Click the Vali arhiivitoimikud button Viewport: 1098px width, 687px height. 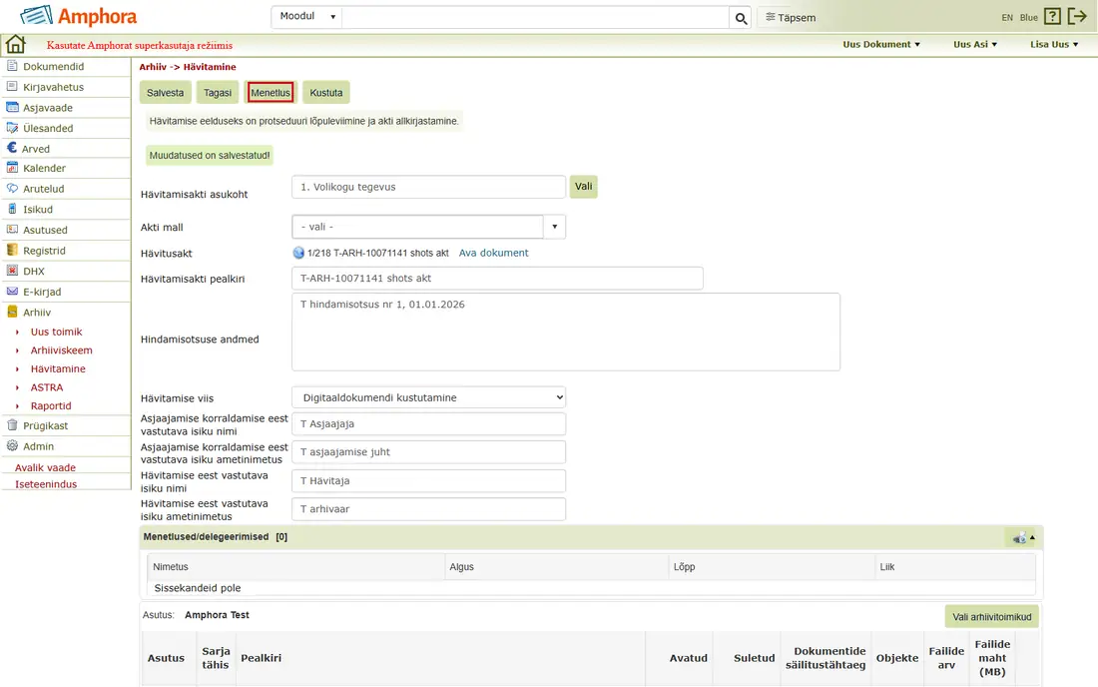point(991,617)
